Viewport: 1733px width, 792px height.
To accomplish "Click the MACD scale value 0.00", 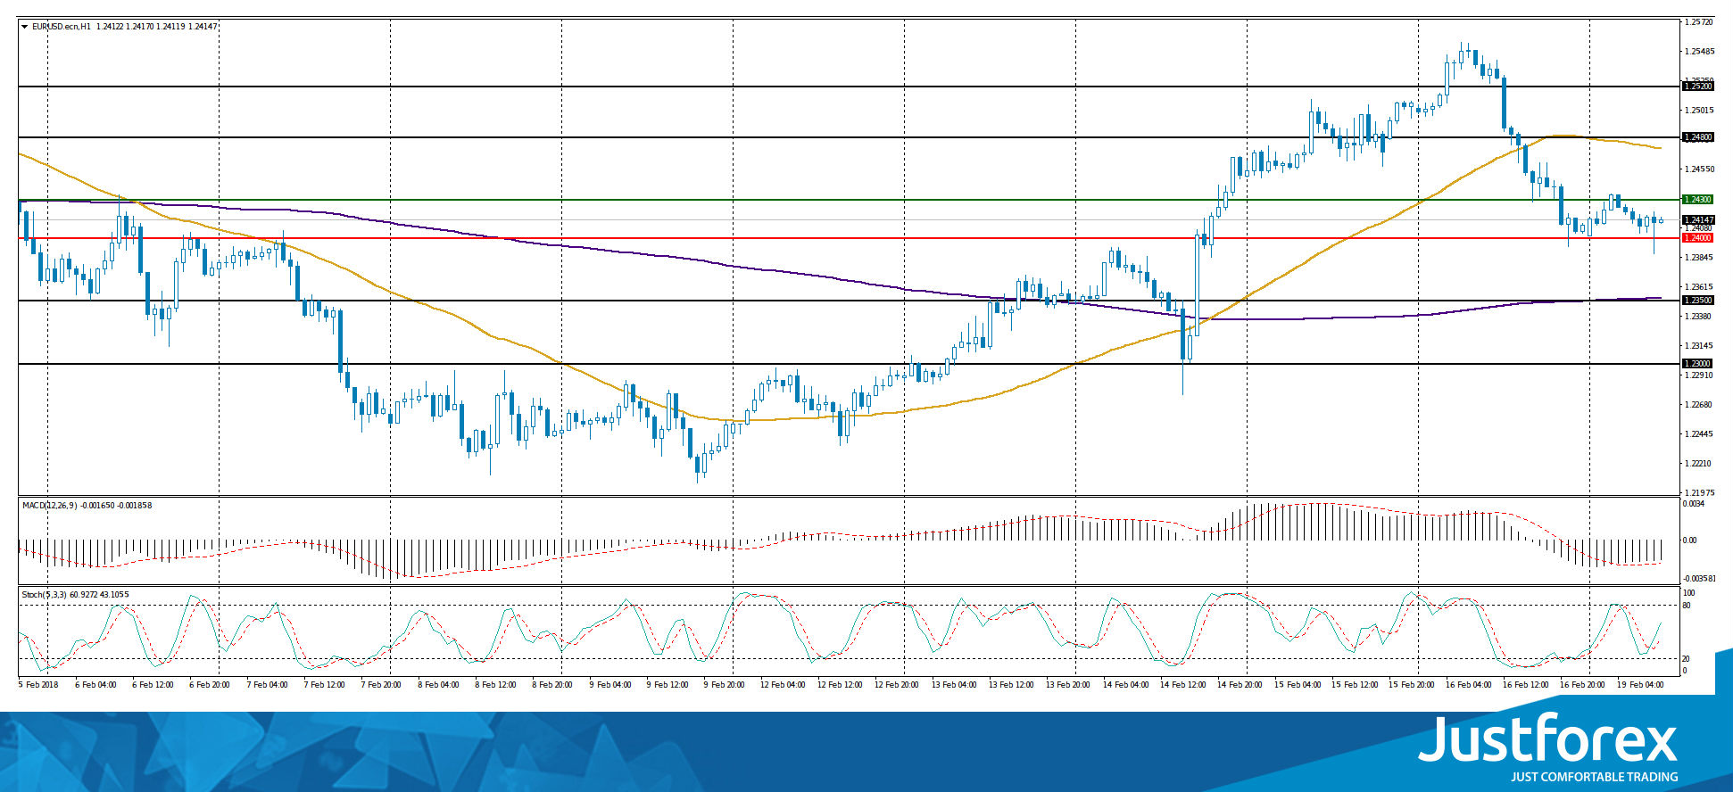I will tap(1690, 540).
